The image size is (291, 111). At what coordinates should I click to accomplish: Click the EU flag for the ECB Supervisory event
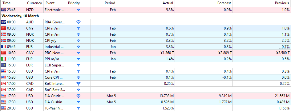click(3, 65)
